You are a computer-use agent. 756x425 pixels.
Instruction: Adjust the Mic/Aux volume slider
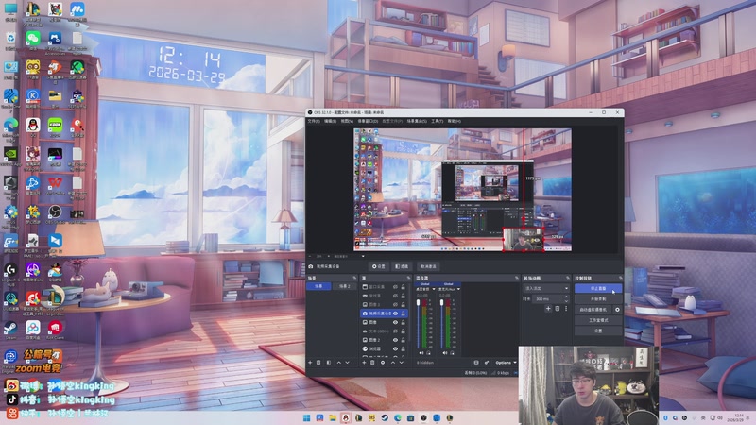pos(441,324)
